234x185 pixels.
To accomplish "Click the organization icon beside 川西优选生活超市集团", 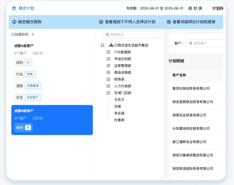I will pyautogui.click(x=111, y=45).
